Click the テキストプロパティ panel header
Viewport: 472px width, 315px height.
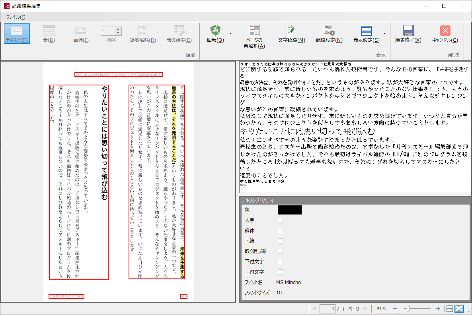(x=355, y=201)
